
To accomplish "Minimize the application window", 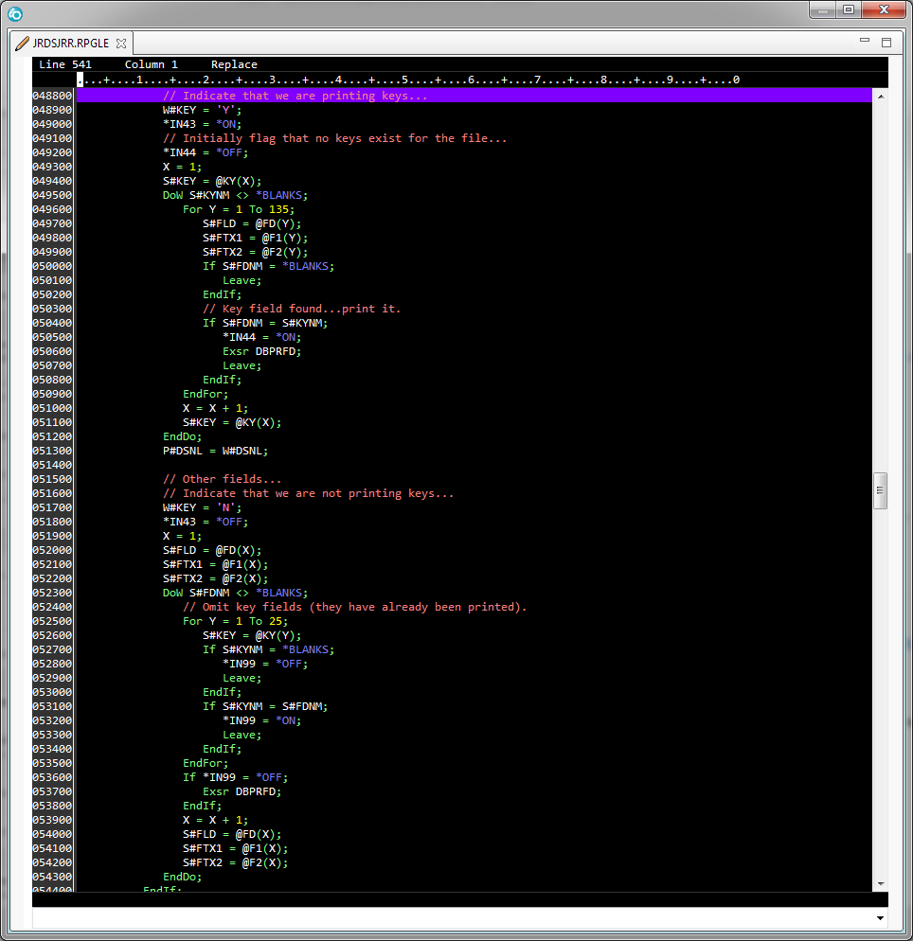I will click(x=822, y=9).
